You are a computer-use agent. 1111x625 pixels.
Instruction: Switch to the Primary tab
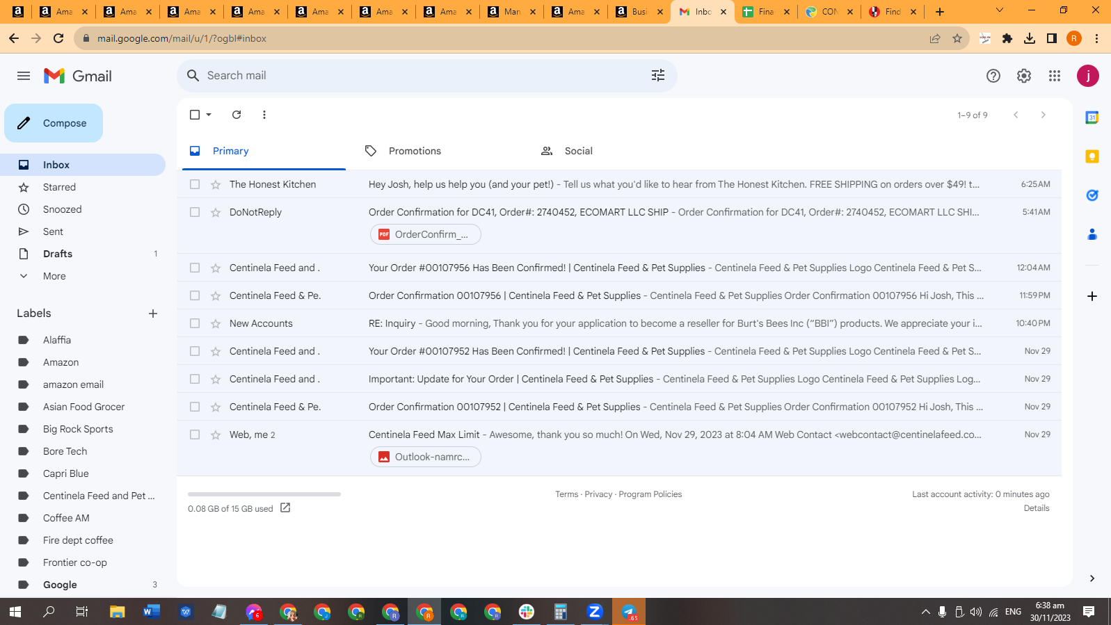[264, 151]
